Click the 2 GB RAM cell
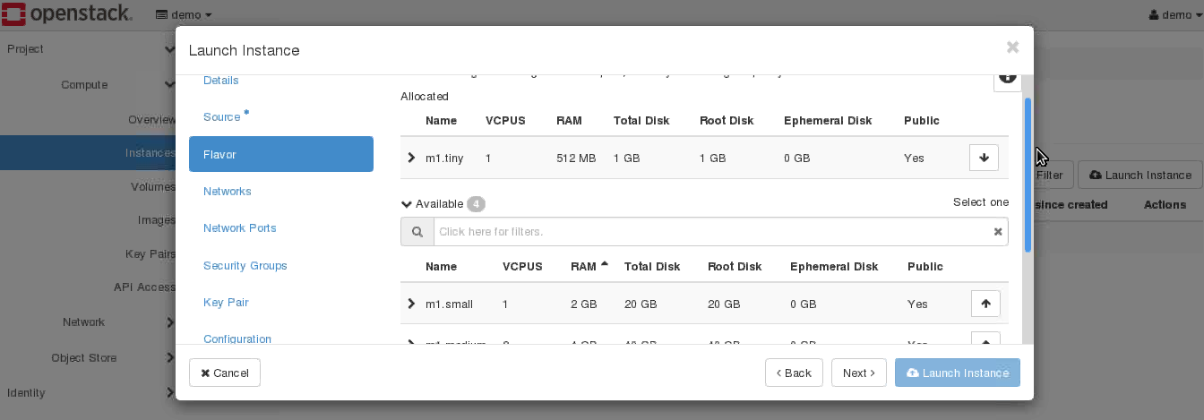This screenshot has width=1204, height=420. point(583,304)
